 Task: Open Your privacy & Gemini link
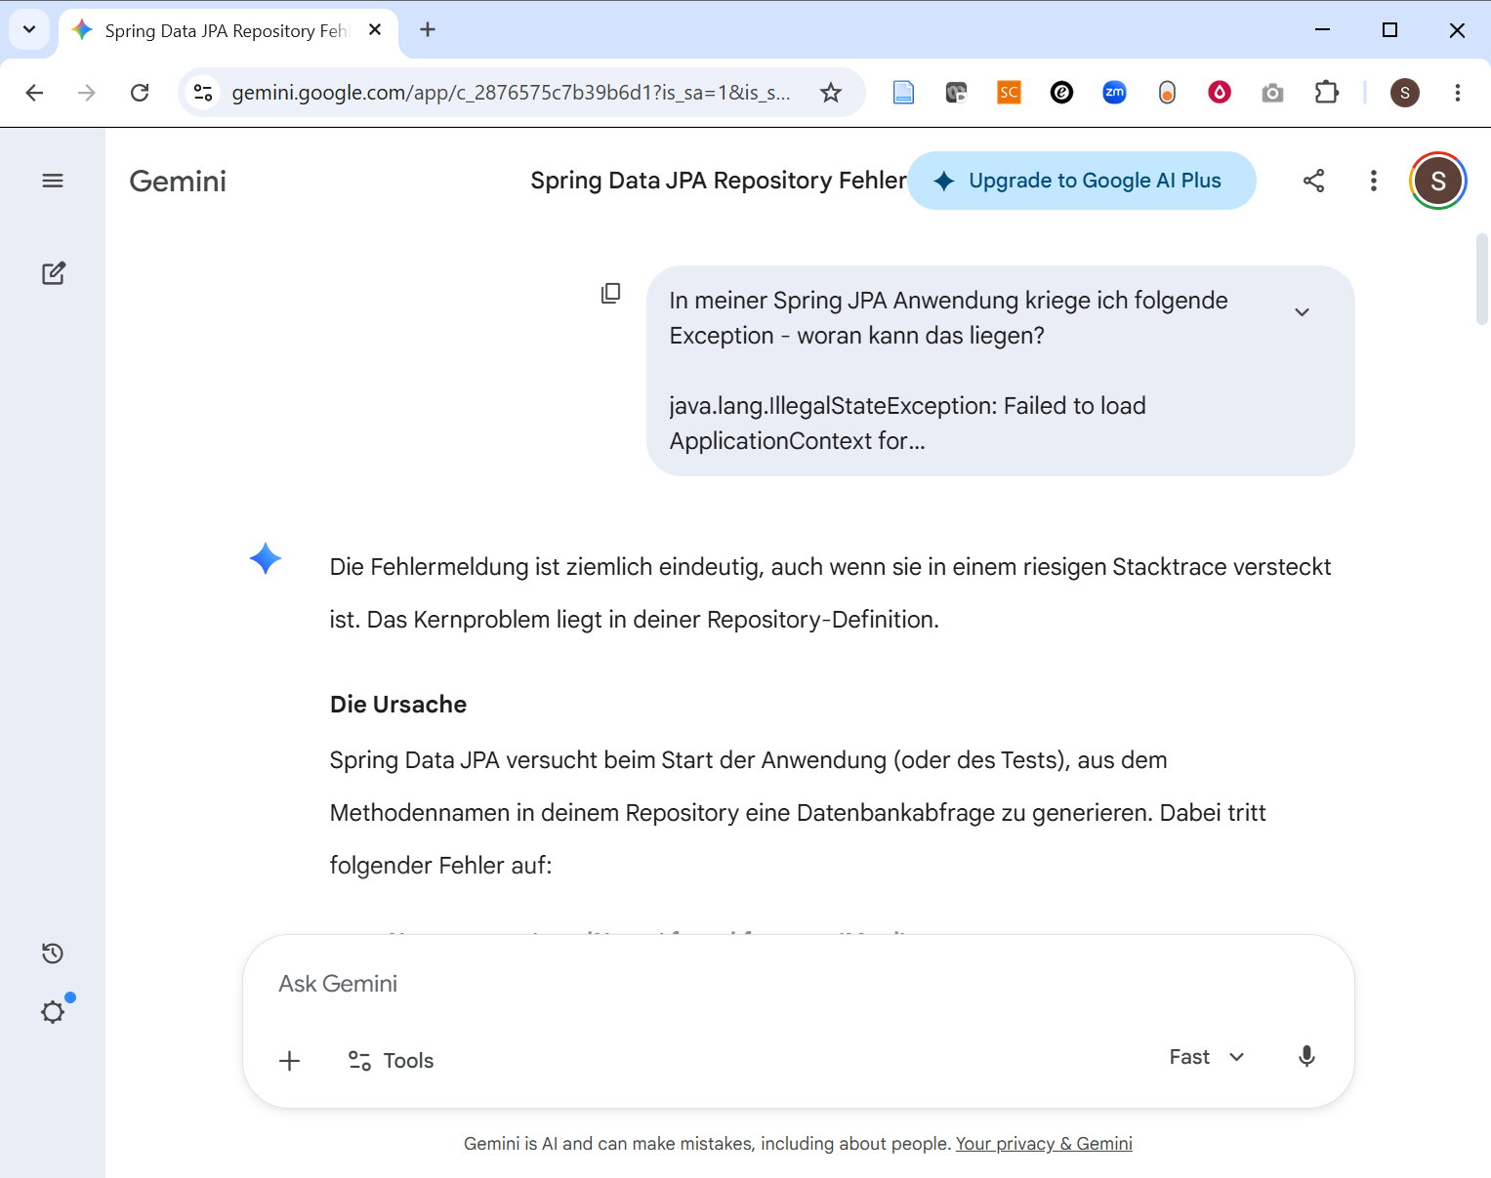point(1044,1144)
